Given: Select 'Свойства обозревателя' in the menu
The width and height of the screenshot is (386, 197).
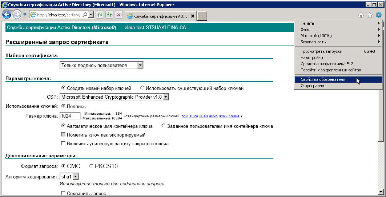Looking at the screenshot, I should (323, 79).
